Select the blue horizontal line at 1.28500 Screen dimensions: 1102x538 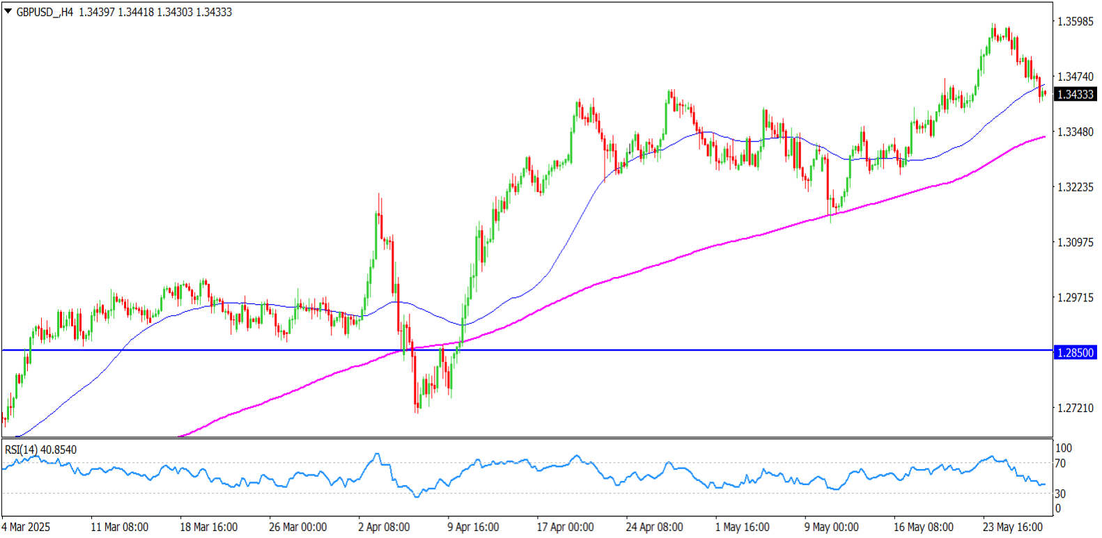click(527, 350)
